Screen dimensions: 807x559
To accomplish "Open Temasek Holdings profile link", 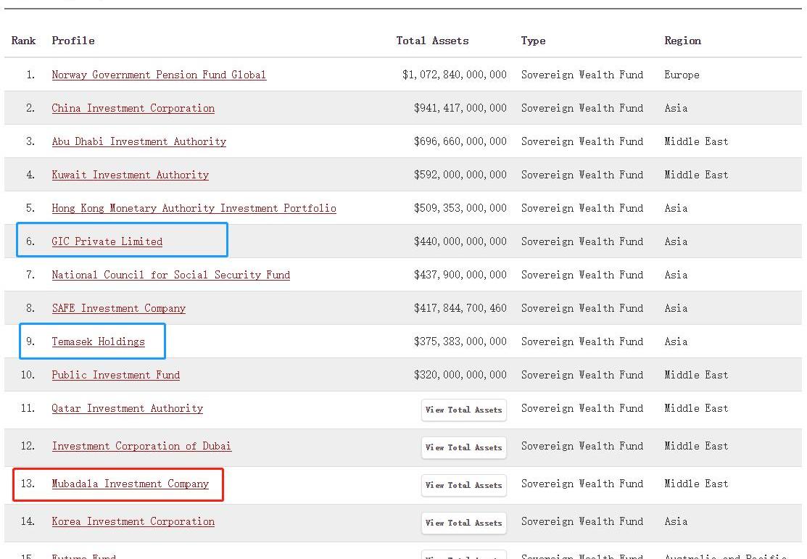I will [x=99, y=342].
